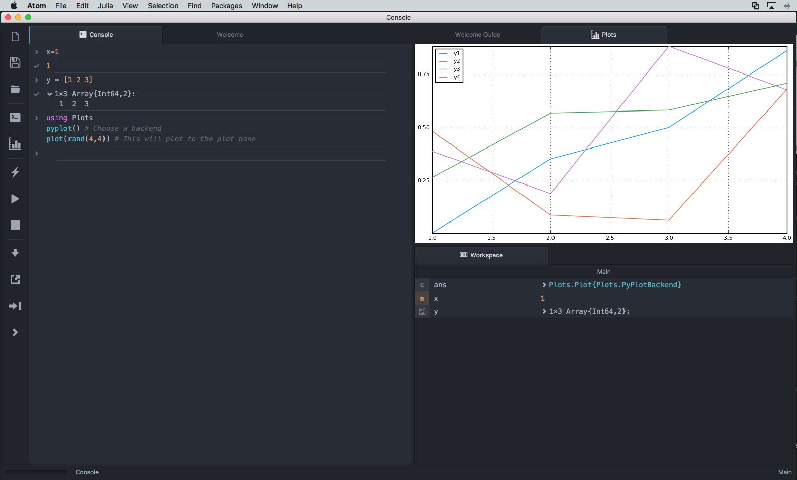The image size is (797, 480).
Task: Open the Console terminal icon in sidebar
Action: [x=15, y=117]
